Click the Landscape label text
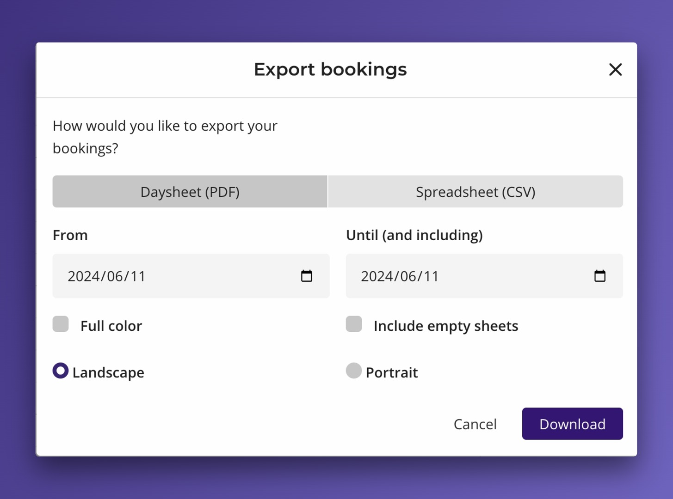This screenshot has height=499, width=673. point(108,372)
